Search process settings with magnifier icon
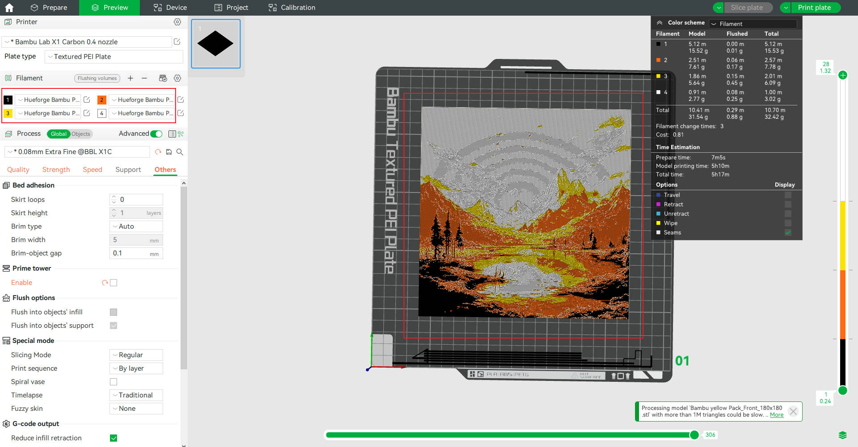This screenshot has width=858, height=447. pyautogui.click(x=180, y=152)
